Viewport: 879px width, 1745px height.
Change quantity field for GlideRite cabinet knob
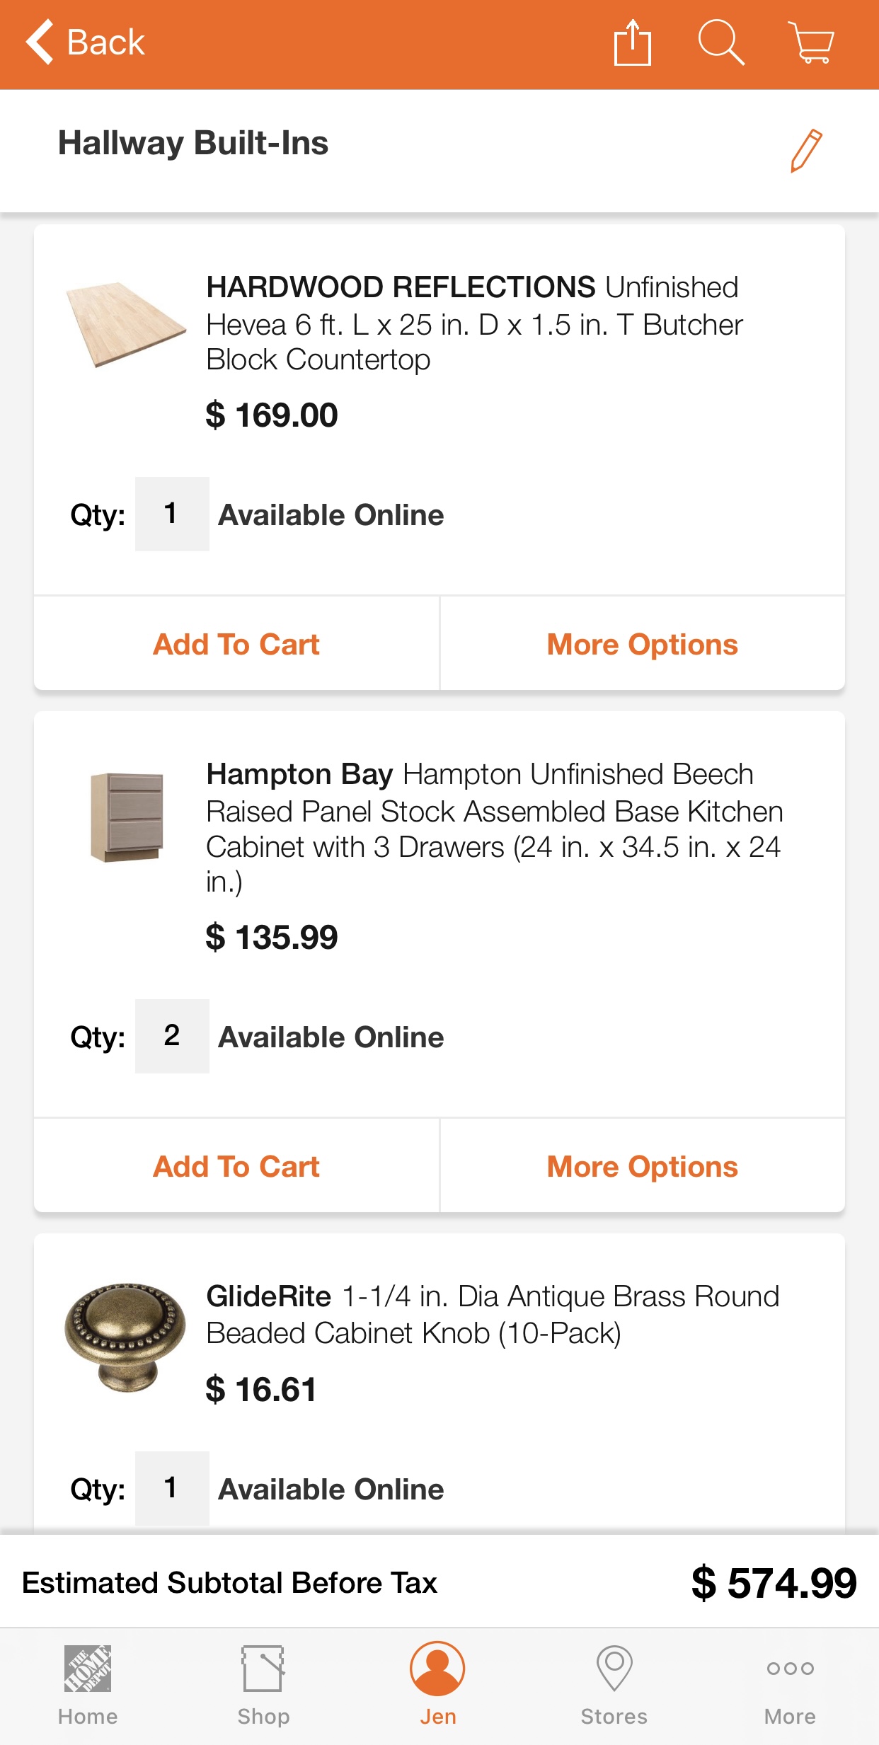[x=172, y=1488]
